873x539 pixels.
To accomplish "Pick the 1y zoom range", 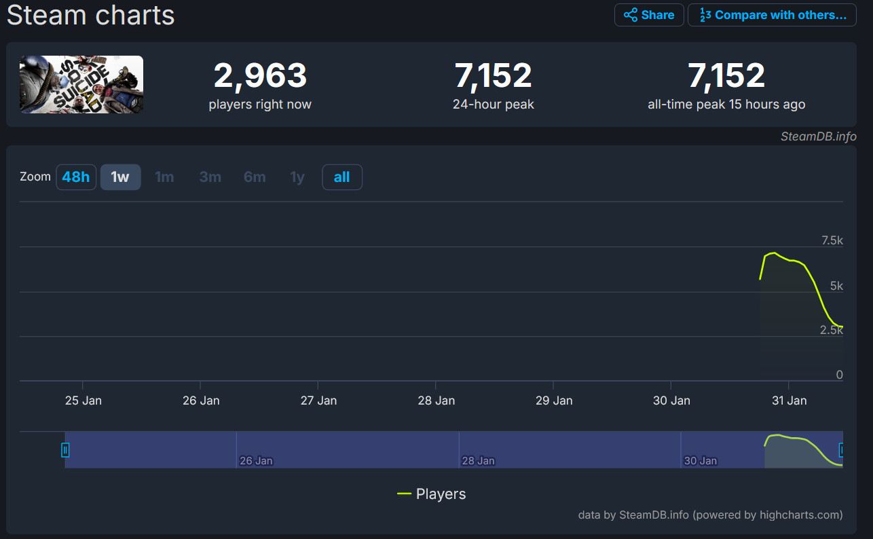I will pyautogui.click(x=297, y=177).
